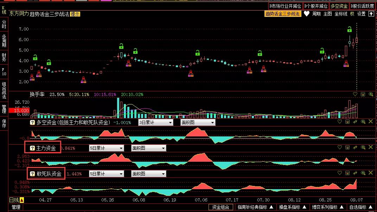
Task: Click the swap arrows icon in 敢死队资金 row
Action: (355, 173)
